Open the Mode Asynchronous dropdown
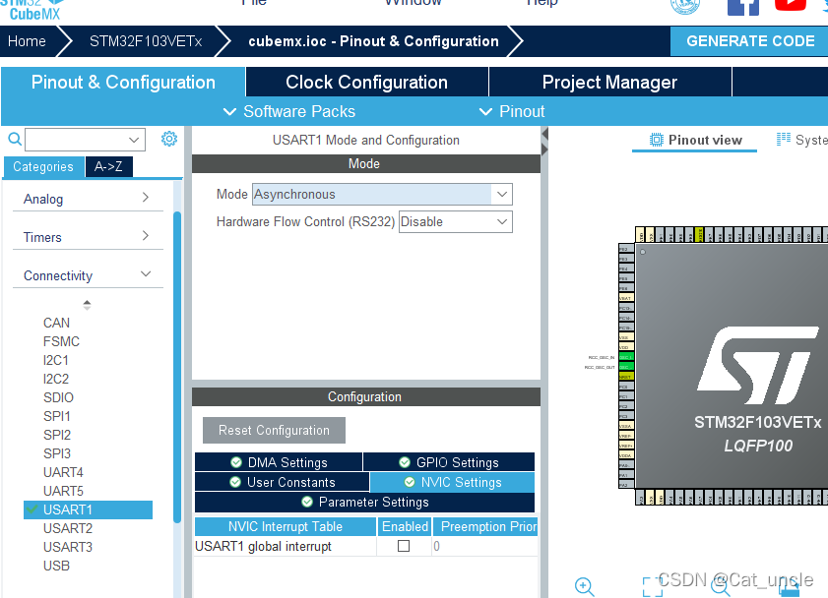 pyautogui.click(x=382, y=194)
